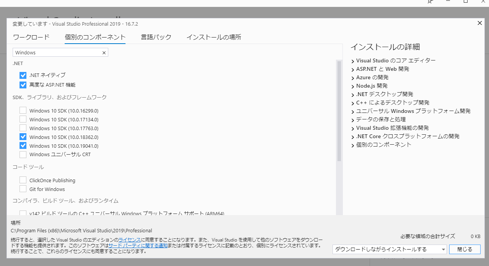The width and height of the screenshot is (489, 266).
Task: Click インストールの詳細 heading
Action: point(385,47)
